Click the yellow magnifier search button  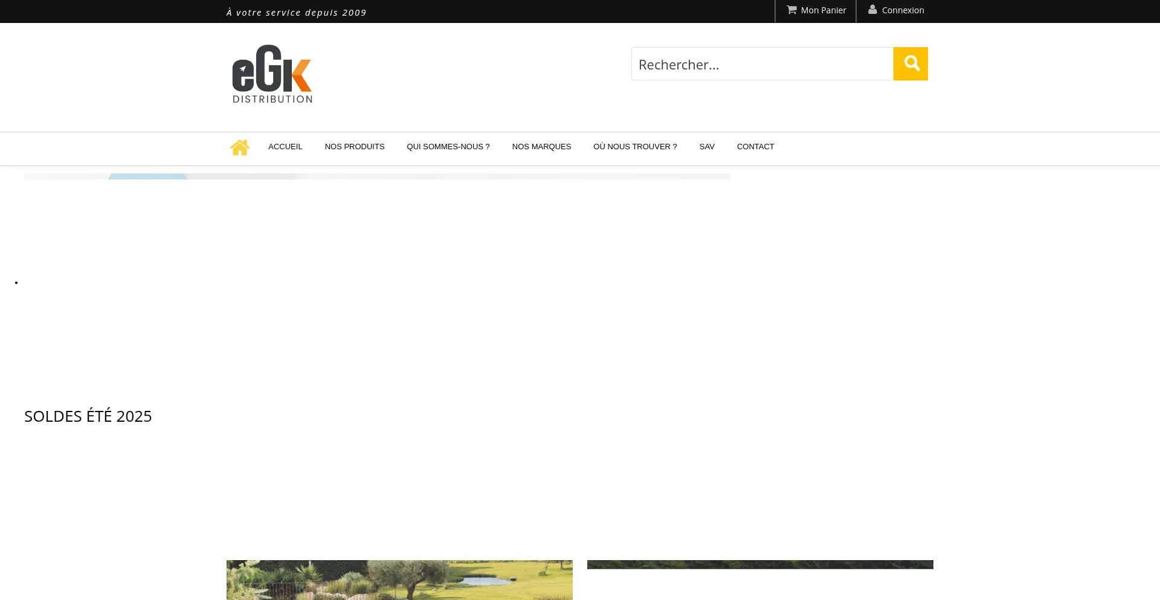coord(910,63)
